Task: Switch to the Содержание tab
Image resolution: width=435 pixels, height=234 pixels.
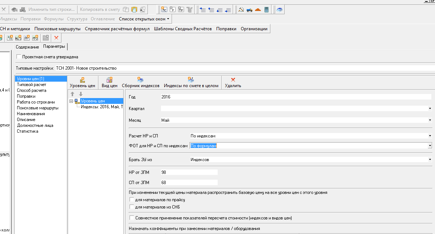Action: click(27, 47)
